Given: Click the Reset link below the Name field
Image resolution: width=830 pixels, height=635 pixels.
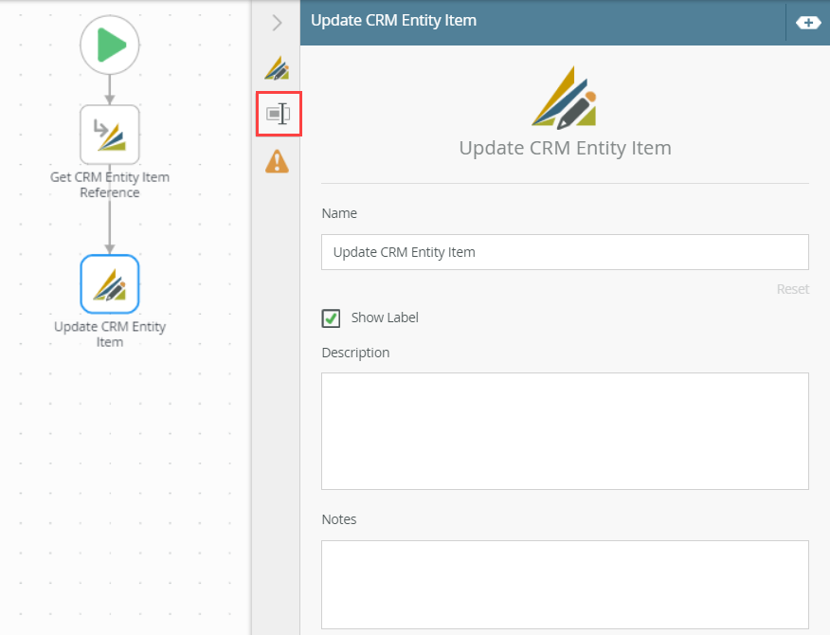Looking at the screenshot, I should coord(792,289).
